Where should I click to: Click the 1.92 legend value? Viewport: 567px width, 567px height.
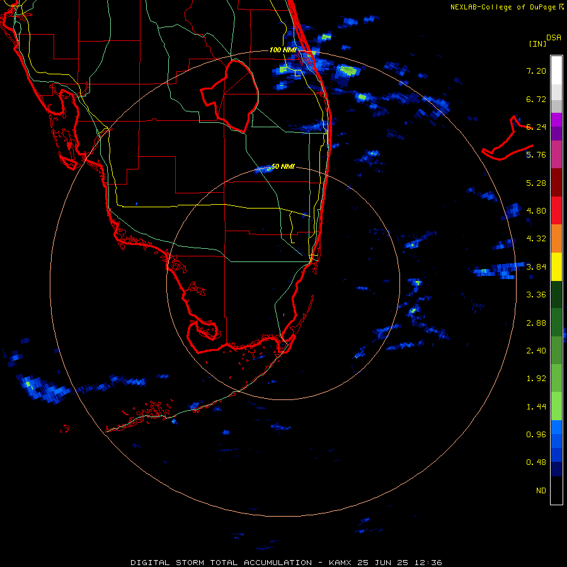click(x=536, y=378)
